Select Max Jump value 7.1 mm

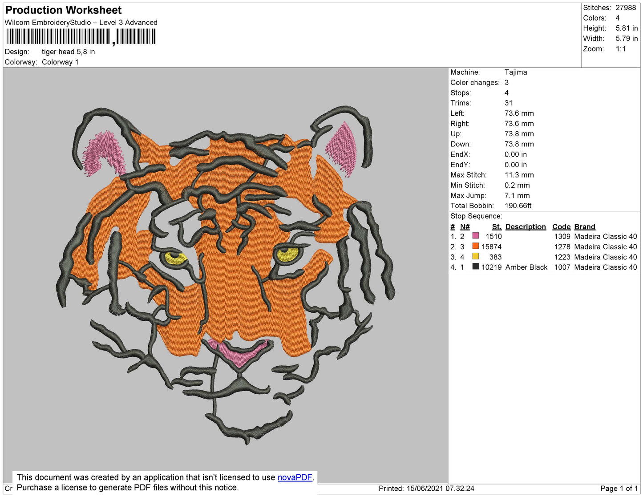517,195
